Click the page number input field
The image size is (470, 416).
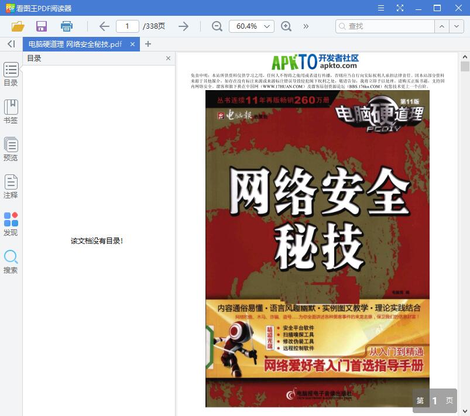[128, 26]
